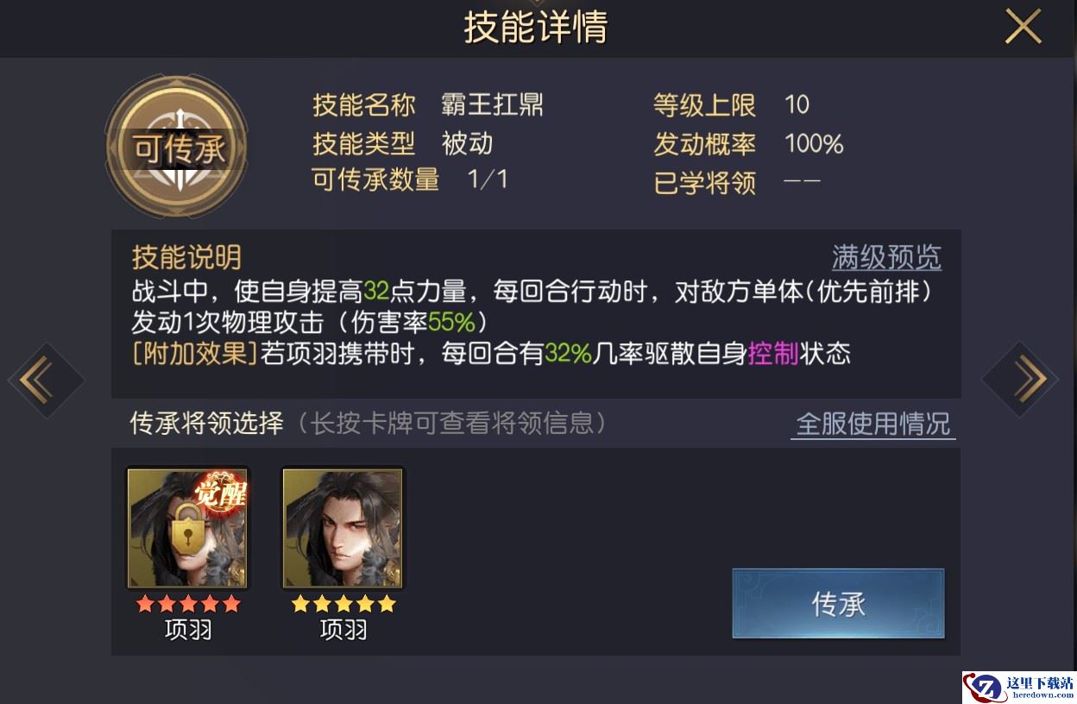Tap the gold star row under second 项羽
The image size is (1077, 704).
pyautogui.click(x=343, y=604)
